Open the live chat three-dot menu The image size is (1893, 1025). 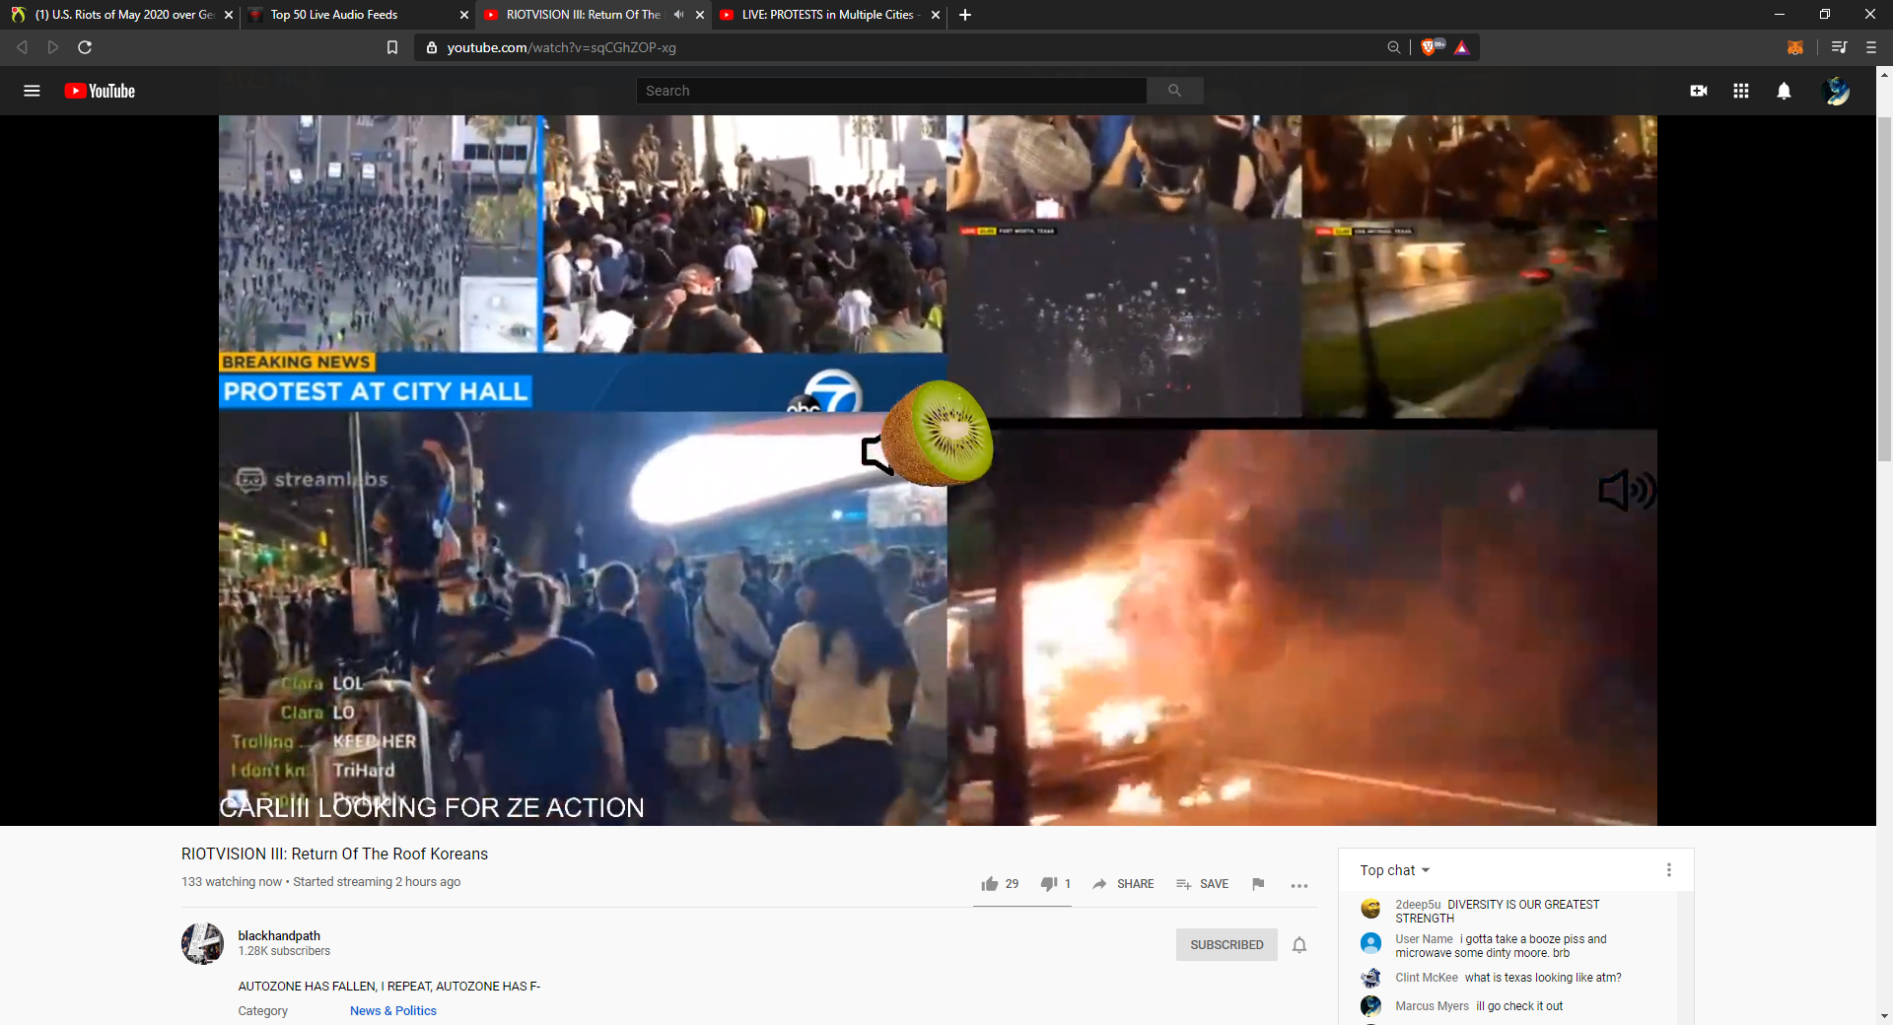point(1669,870)
